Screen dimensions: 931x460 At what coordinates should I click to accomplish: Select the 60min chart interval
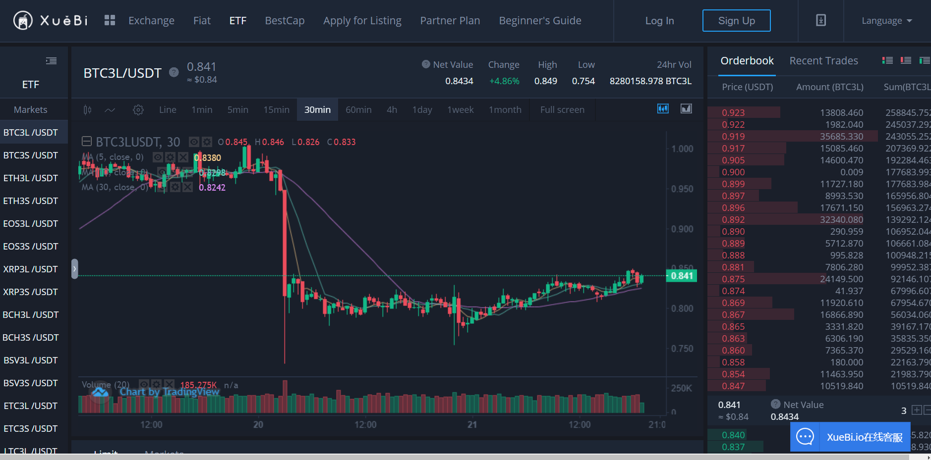coord(358,110)
